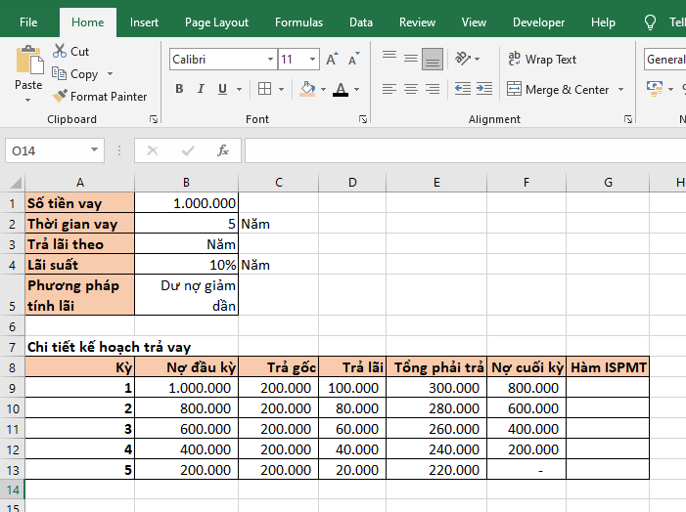Image resolution: width=686 pixels, height=512 pixels.
Task: Expand the font size dropdown showing 11
Action: click(313, 60)
